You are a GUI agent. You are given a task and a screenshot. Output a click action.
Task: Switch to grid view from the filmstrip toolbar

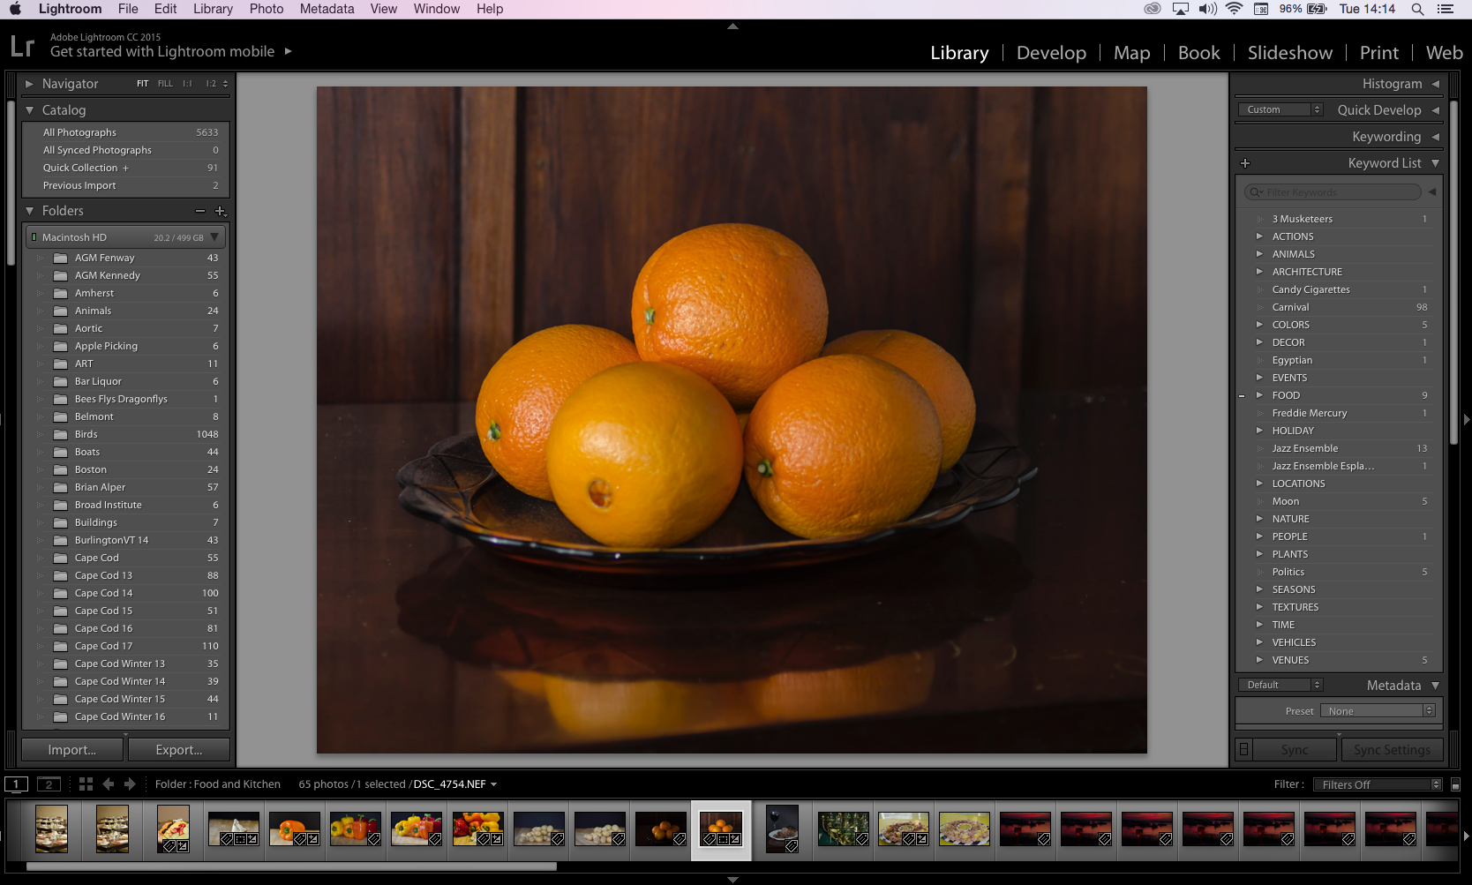pos(86,784)
